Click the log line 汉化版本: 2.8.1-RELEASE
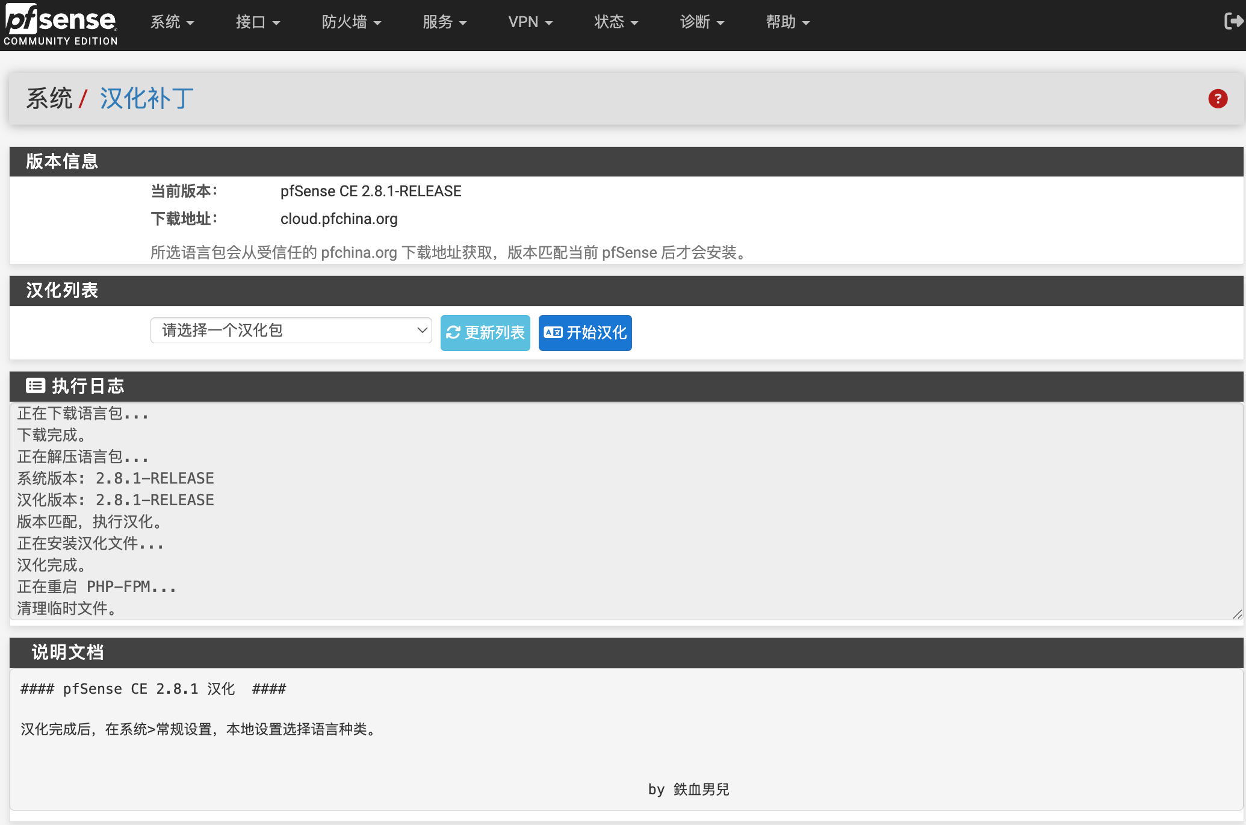Viewport: 1246px width, 825px height. coord(116,500)
